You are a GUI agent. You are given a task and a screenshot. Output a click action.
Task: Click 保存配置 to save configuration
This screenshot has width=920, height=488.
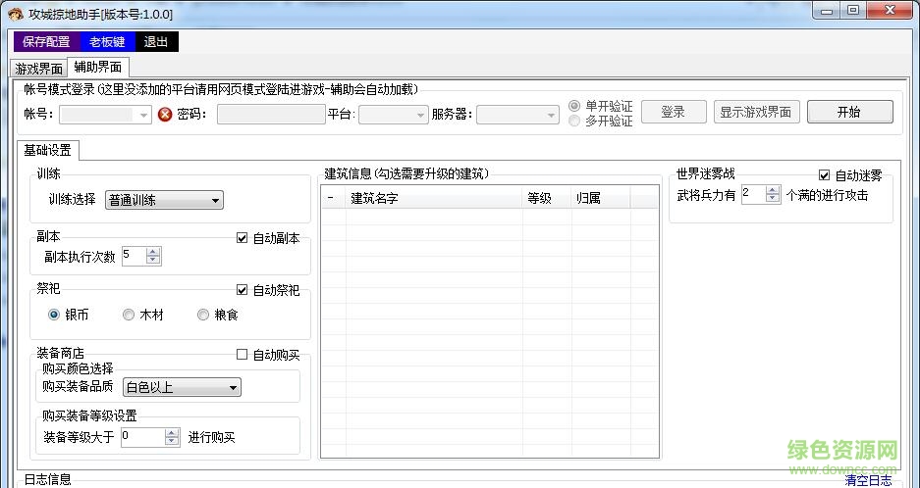click(x=46, y=42)
